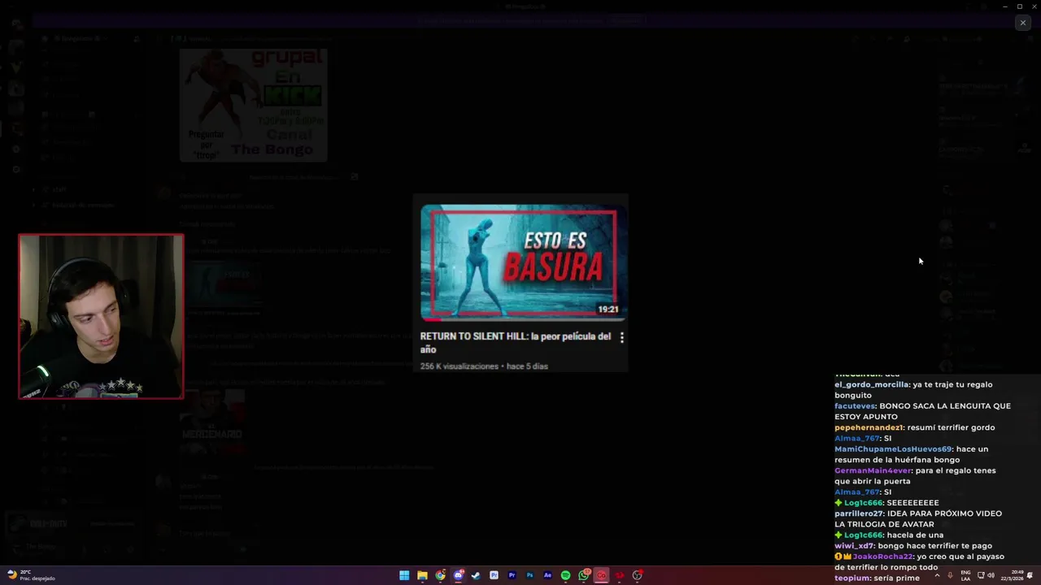Launch Google Chrome from the taskbar
This screenshot has width=1041, height=585.
tap(440, 575)
